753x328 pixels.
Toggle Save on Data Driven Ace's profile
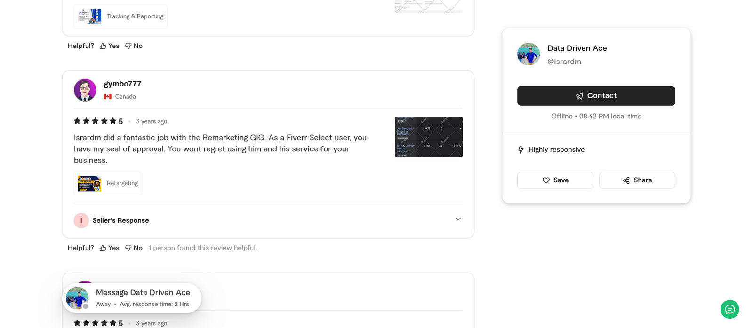(x=555, y=180)
